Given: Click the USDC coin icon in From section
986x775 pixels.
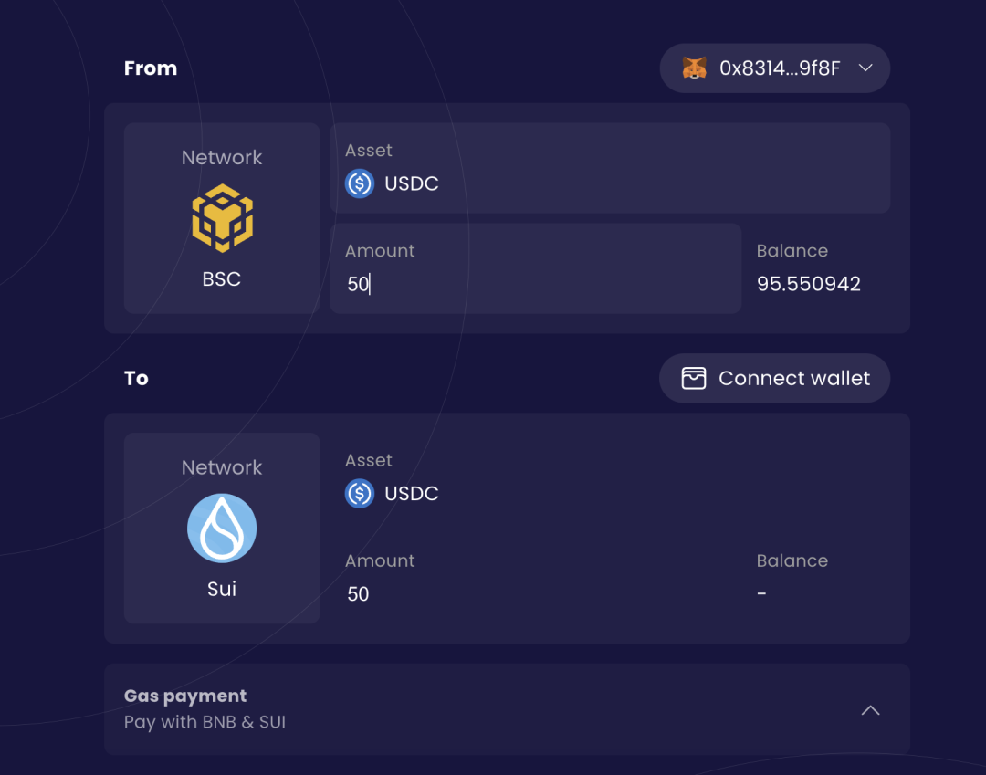Looking at the screenshot, I should (x=359, y=183).
